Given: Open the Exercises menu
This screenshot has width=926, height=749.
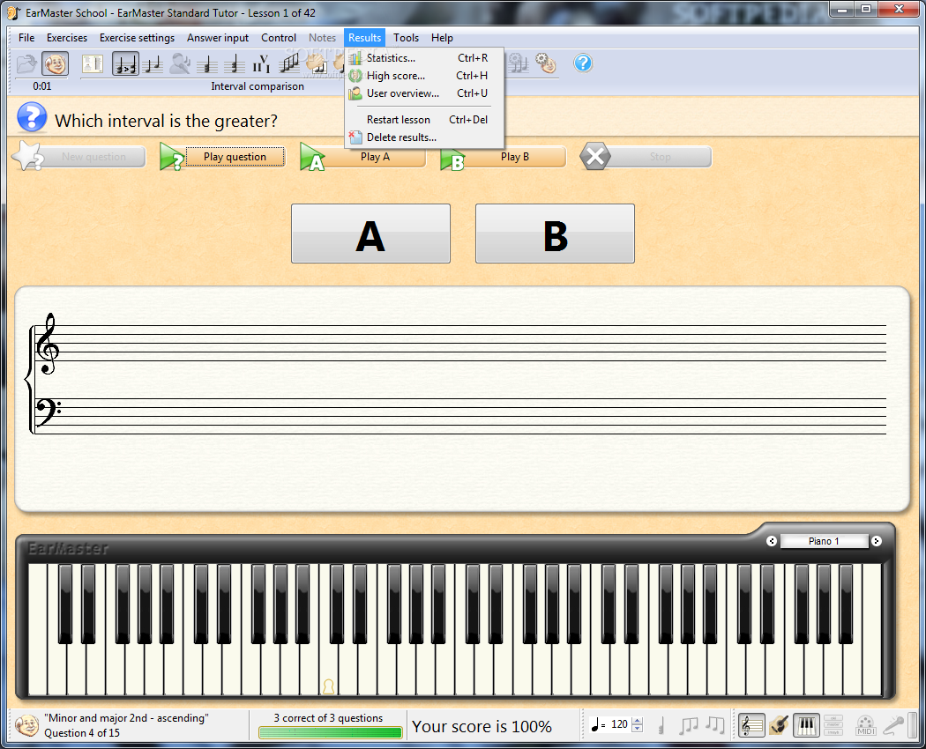Looking at the screenshot, I should click(67, 38).
